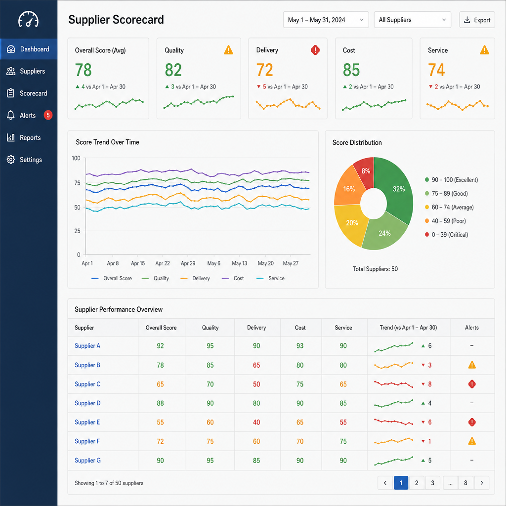Toggle Service series in chart legend
This screenshot has height=506, width=506.
click(x=270, y=278)
